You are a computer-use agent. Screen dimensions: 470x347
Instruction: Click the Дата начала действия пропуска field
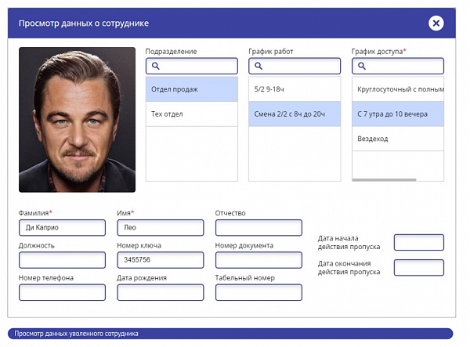(x=419, y=242)
